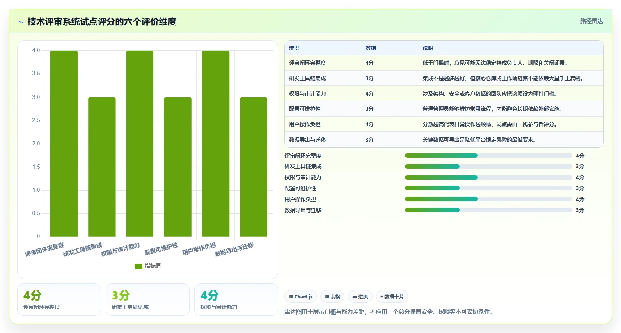
Task: Select the 配置可维护性 table row cell
Action: click(x=305, y=109)
